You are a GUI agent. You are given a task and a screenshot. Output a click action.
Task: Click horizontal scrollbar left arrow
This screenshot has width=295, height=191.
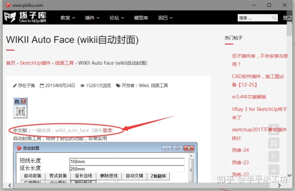tap(10, 185)
